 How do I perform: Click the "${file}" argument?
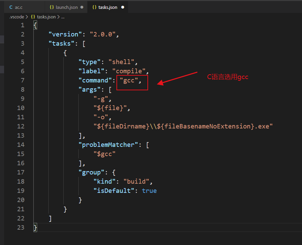coord(110,108)
